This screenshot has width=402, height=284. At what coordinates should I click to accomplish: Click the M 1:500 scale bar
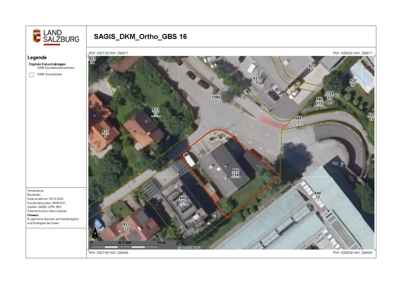(x=125, y=244)
